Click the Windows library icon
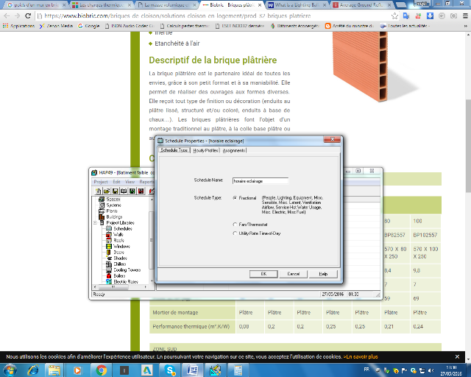Viewport: 471px width, 377px height. (x=109, y=246)
